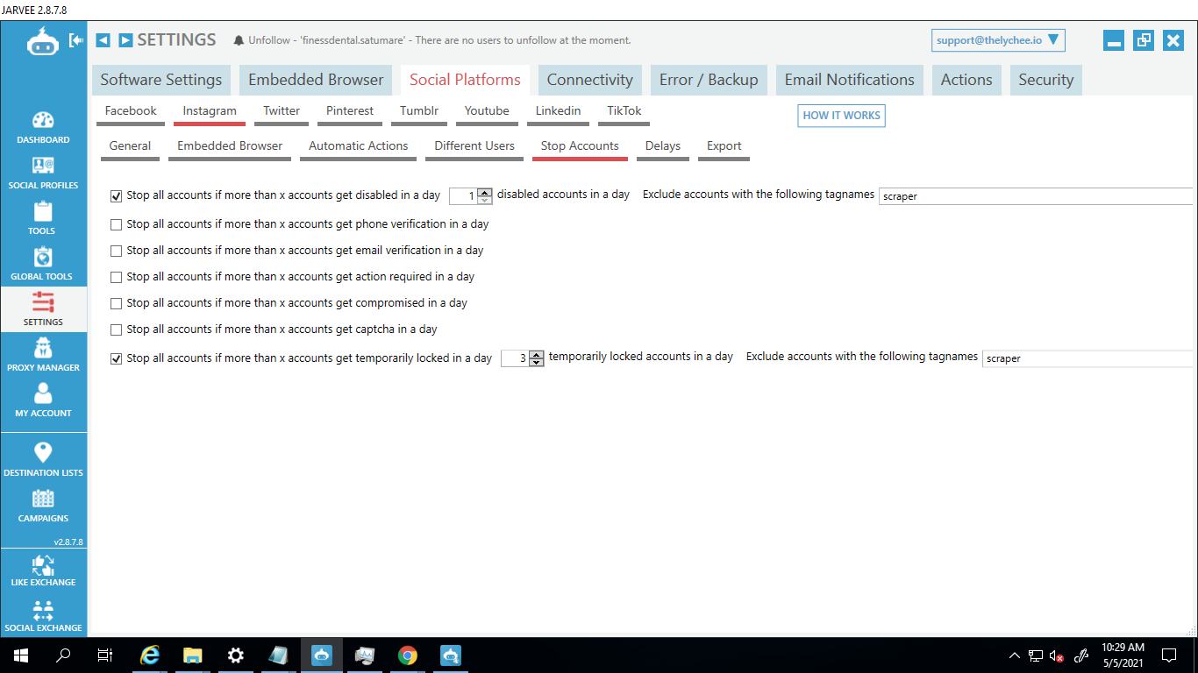This screenshot has height=673, width=1198.
Task: Decrease disabled accounts in a day value
Action: [484, 201]
